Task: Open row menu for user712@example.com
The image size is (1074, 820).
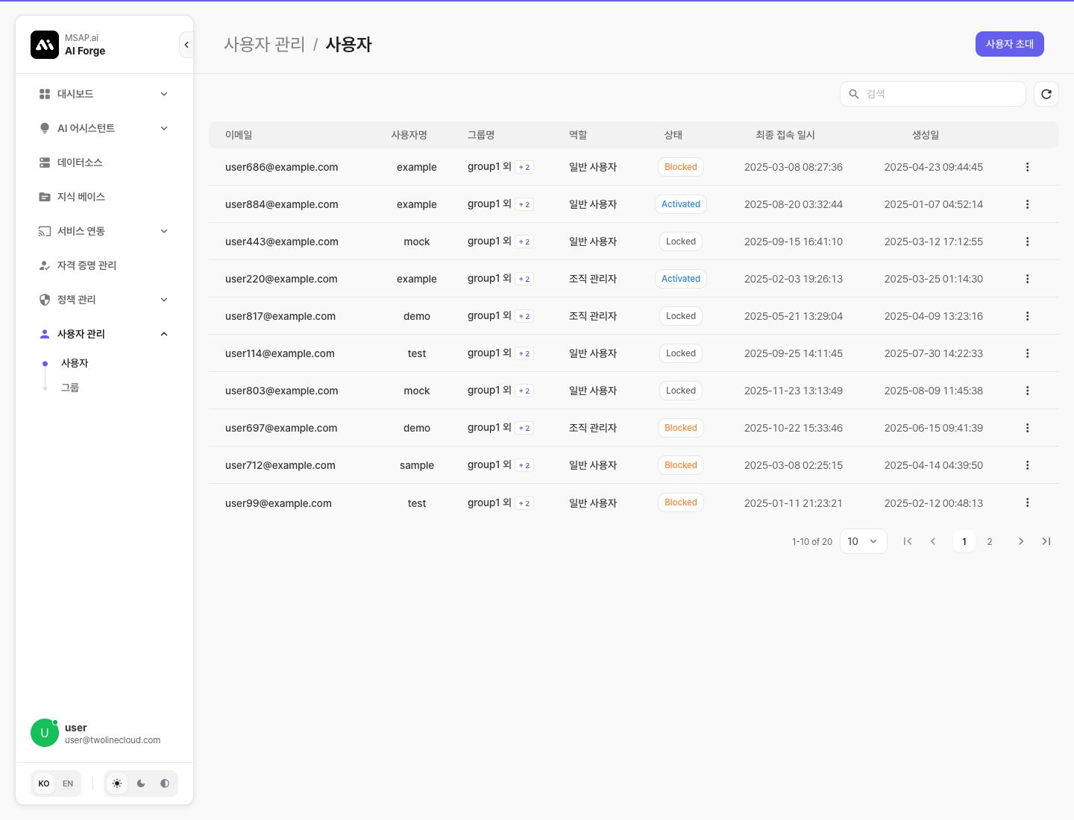Action: 1027,465
